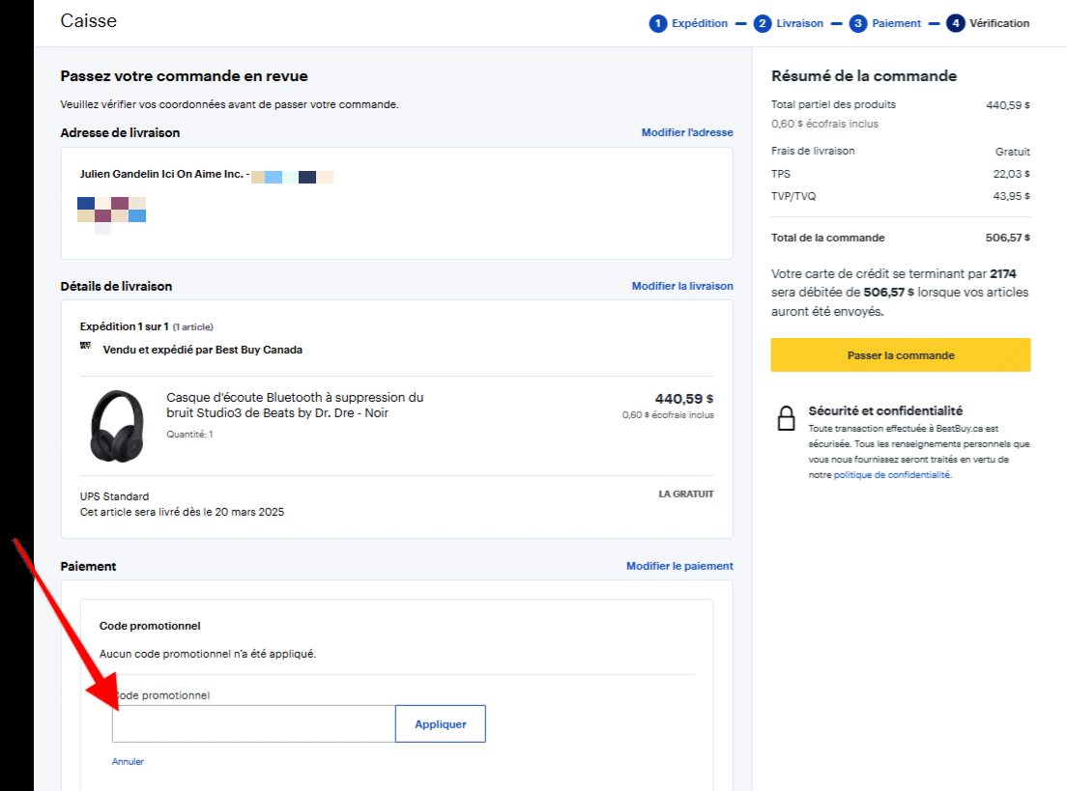The height and width of the screenshot is (791, 1067).
Task: Click the Caisse page title
Action: [x=89, y=21]
